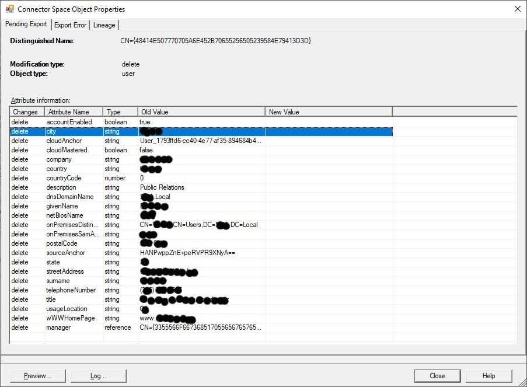Click the 'User_1793ffd6-cc40...' old value cell
Screen dimensions: 527x387
(200, 141)
